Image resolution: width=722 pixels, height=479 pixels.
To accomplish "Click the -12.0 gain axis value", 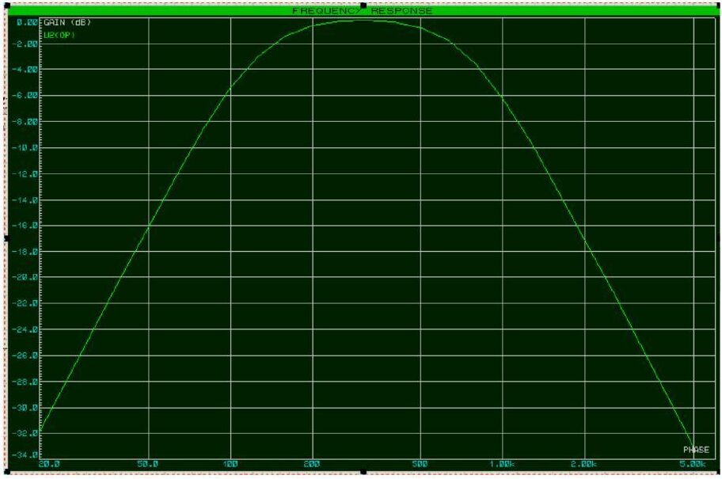I will click(26, 174).
